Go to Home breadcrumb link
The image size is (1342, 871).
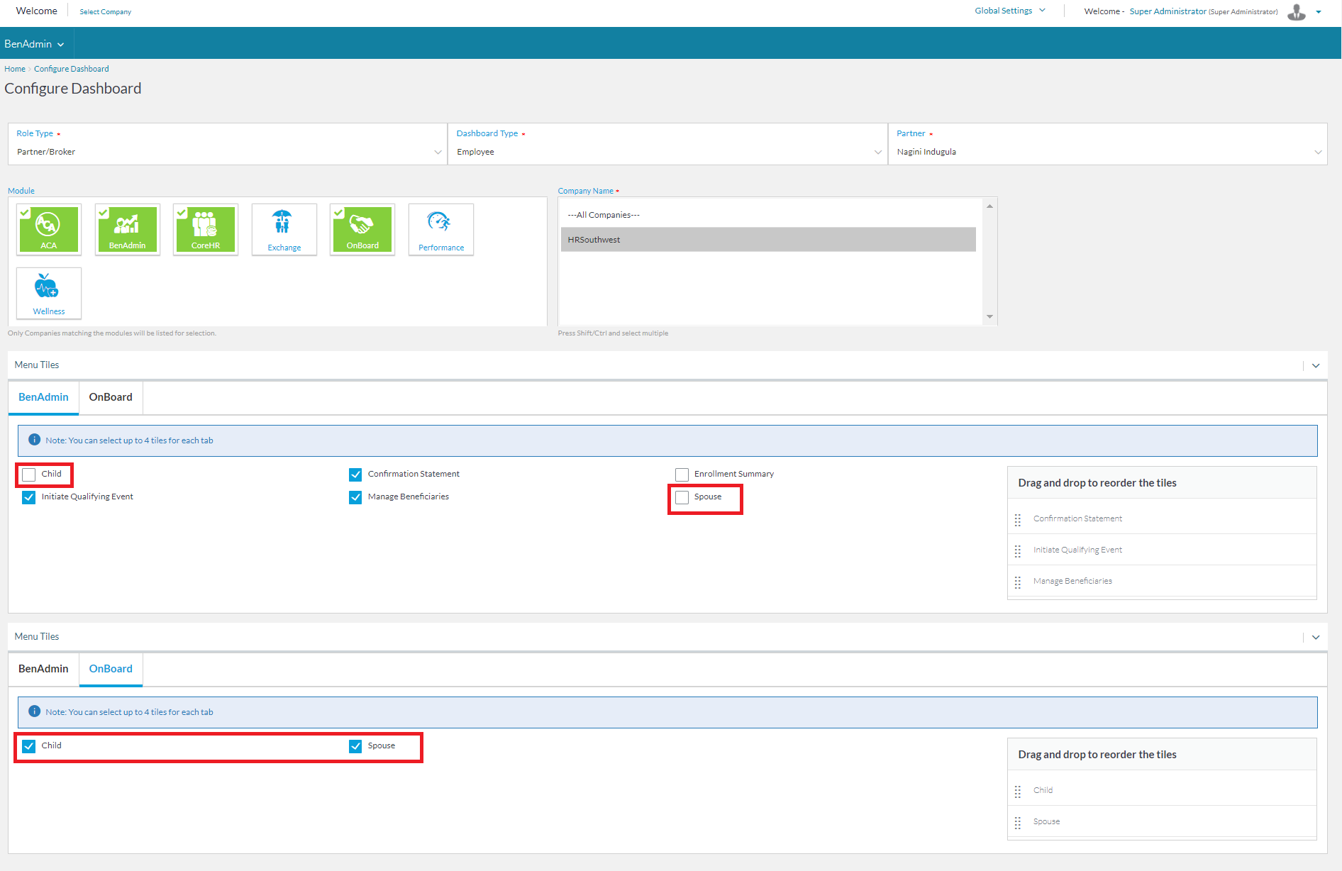coord(14,69)
